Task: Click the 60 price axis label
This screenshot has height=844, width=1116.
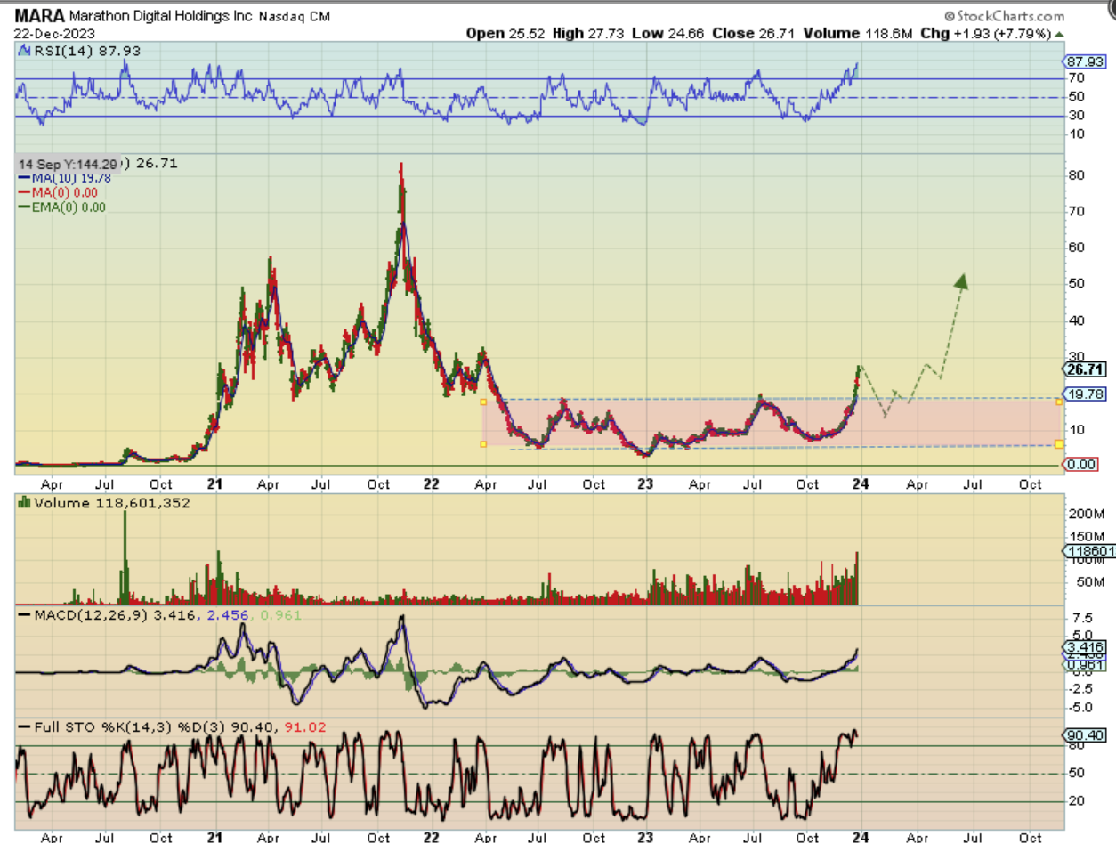Action: [1079, 248]
